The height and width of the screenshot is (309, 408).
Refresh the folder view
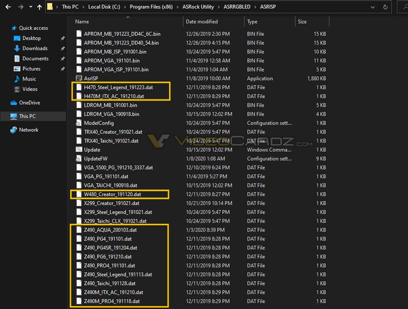click(x=385, y=7)
